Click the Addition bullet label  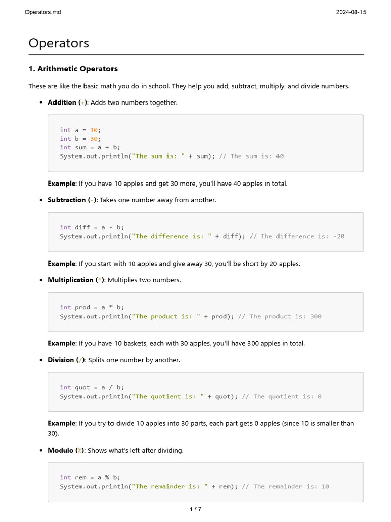tap(68, 102)
